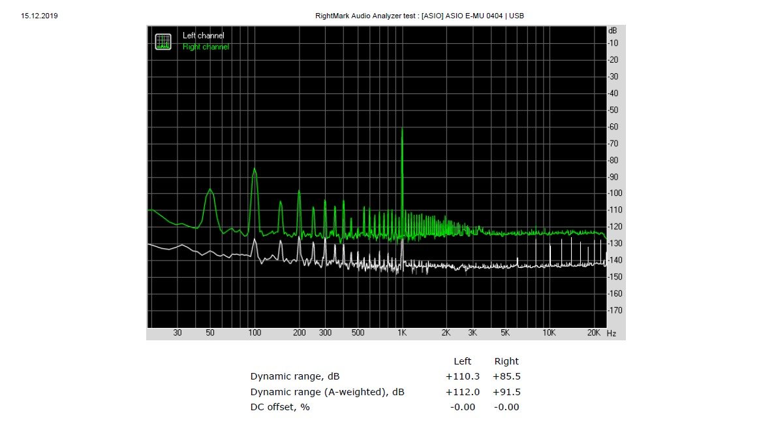Click the 50 Hz frequency axis label

(x=210, y=333)
